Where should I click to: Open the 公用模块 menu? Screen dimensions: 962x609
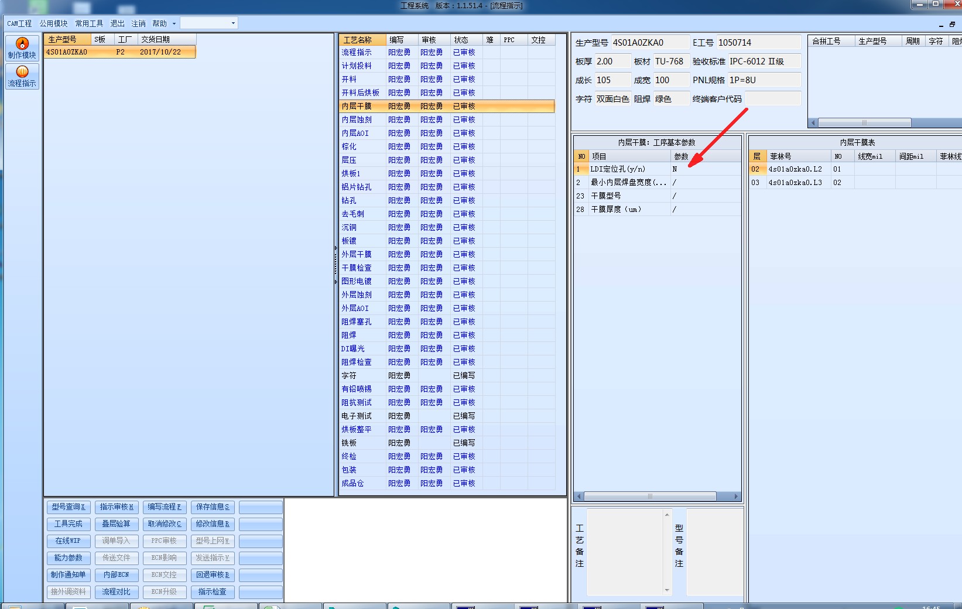click(53, 23)
